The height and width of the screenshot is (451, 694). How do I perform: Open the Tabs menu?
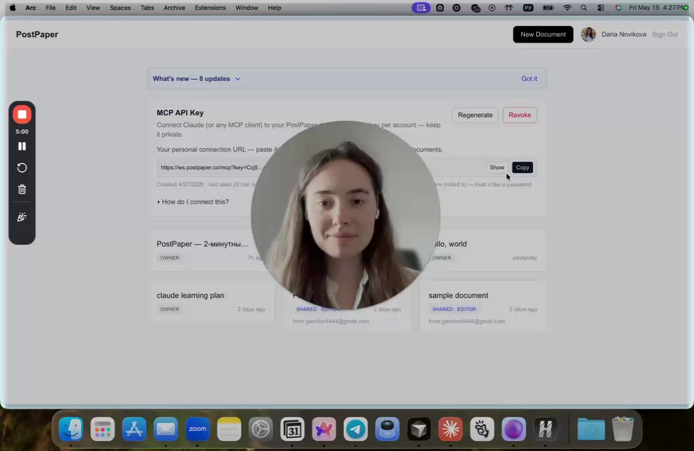click(147, 8)
